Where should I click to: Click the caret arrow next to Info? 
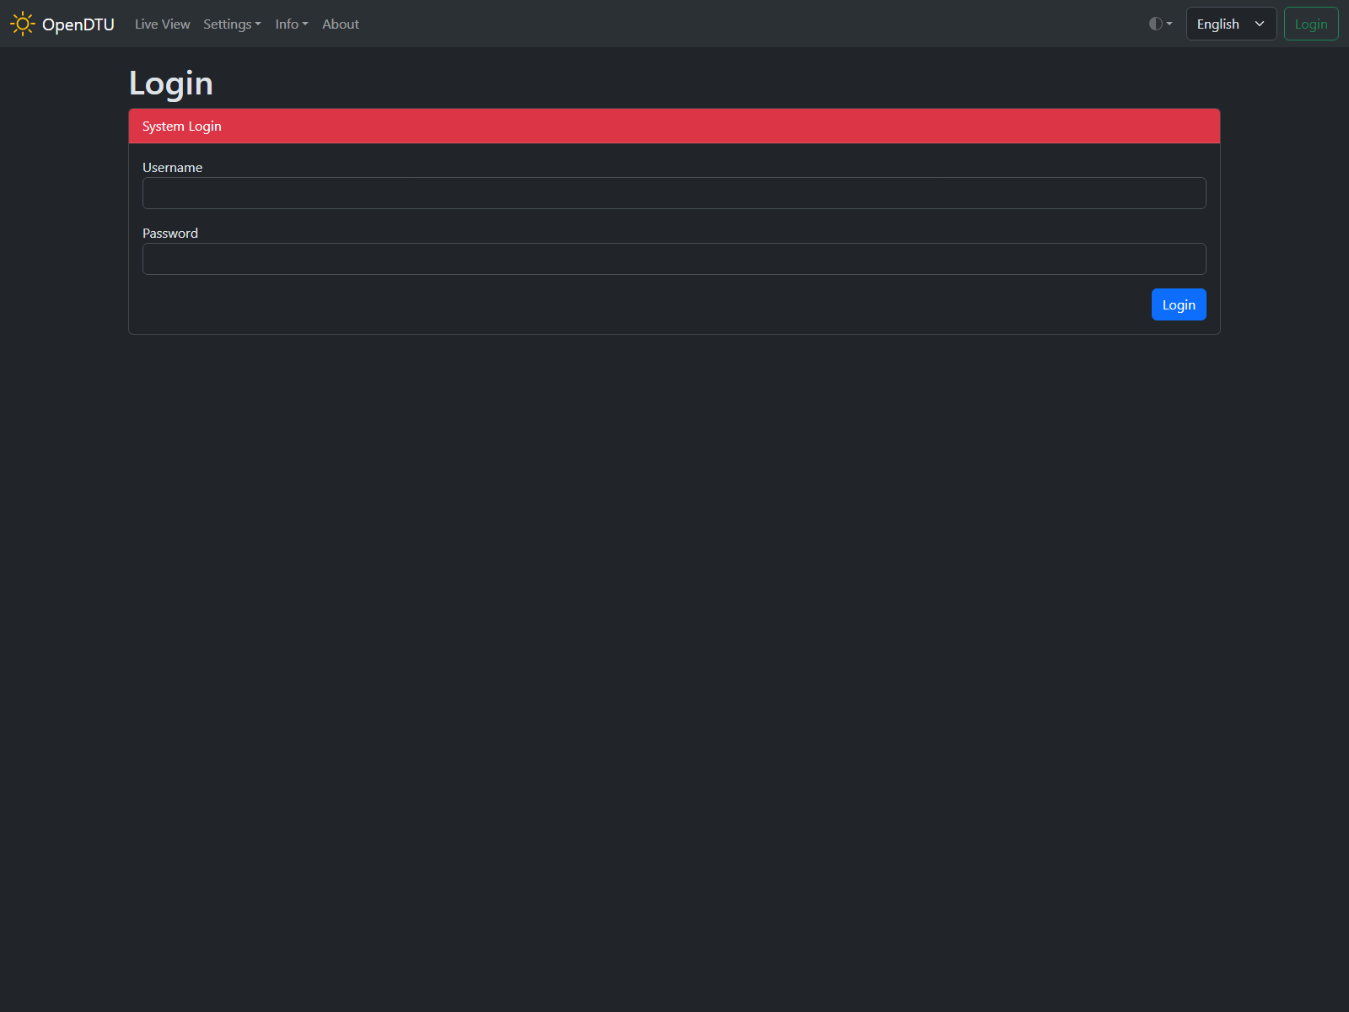(305, 24)
